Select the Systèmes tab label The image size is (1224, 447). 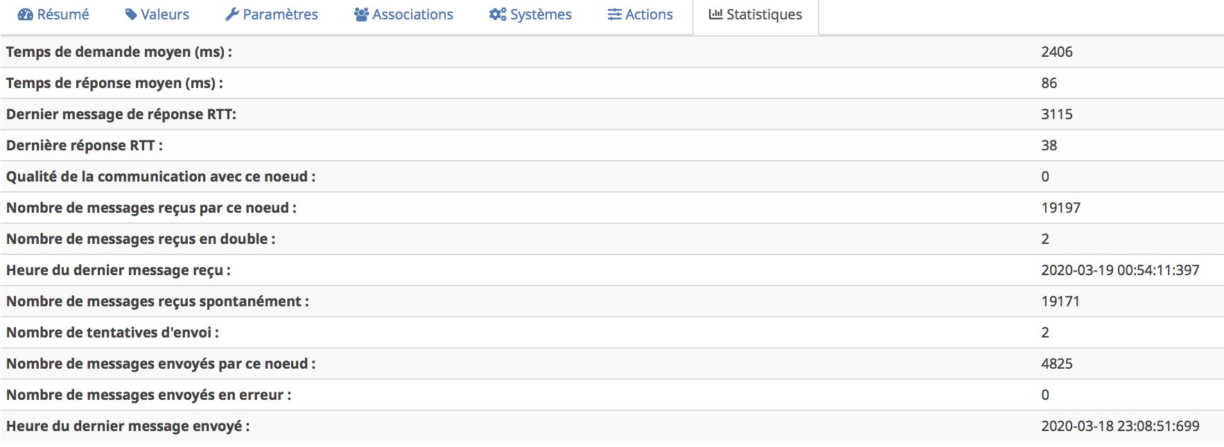point(541,15)
